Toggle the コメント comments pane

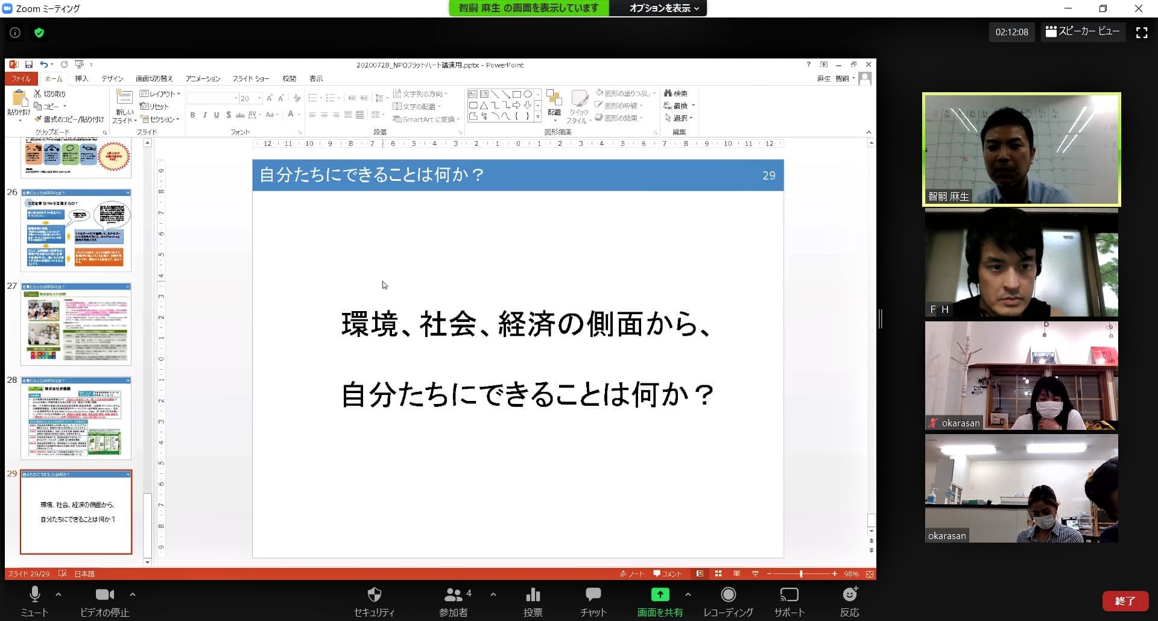668,574
